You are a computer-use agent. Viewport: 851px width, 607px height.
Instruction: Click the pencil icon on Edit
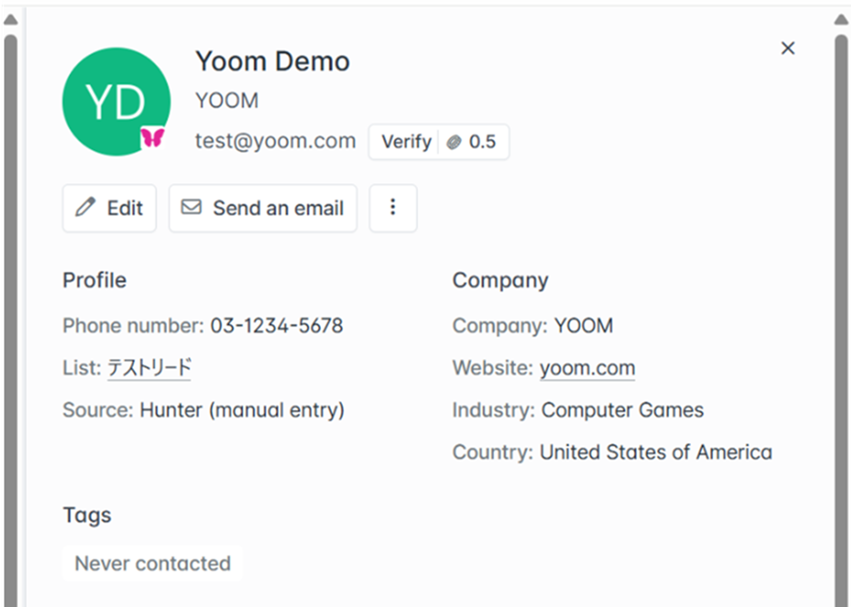tap(86, 207)
